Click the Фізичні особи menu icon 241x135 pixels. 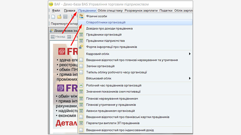81,16
